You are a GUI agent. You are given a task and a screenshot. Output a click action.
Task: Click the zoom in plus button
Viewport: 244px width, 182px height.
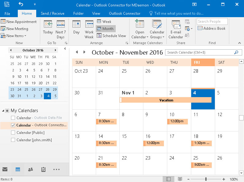coord(224,179)
